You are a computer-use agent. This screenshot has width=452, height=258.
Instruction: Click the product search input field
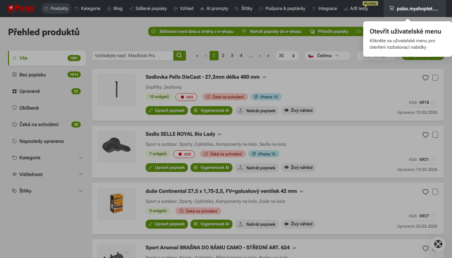tap(133, 55)
